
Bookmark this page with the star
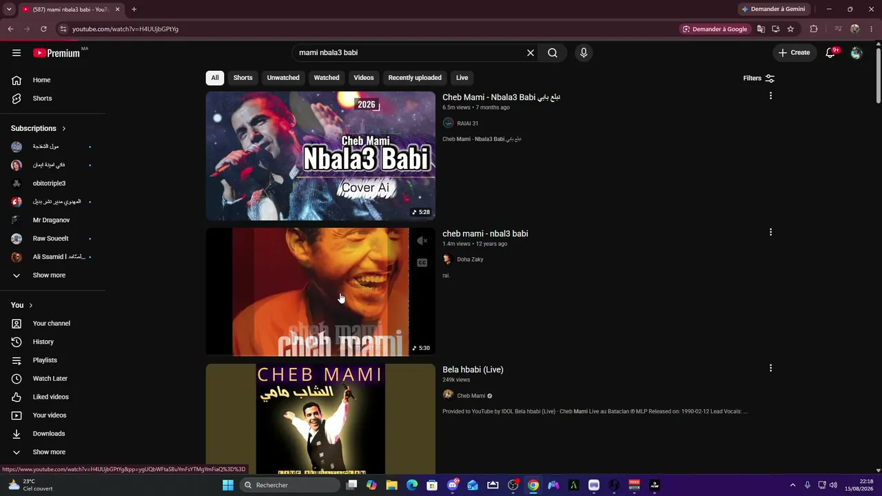(x=790, y=29)
